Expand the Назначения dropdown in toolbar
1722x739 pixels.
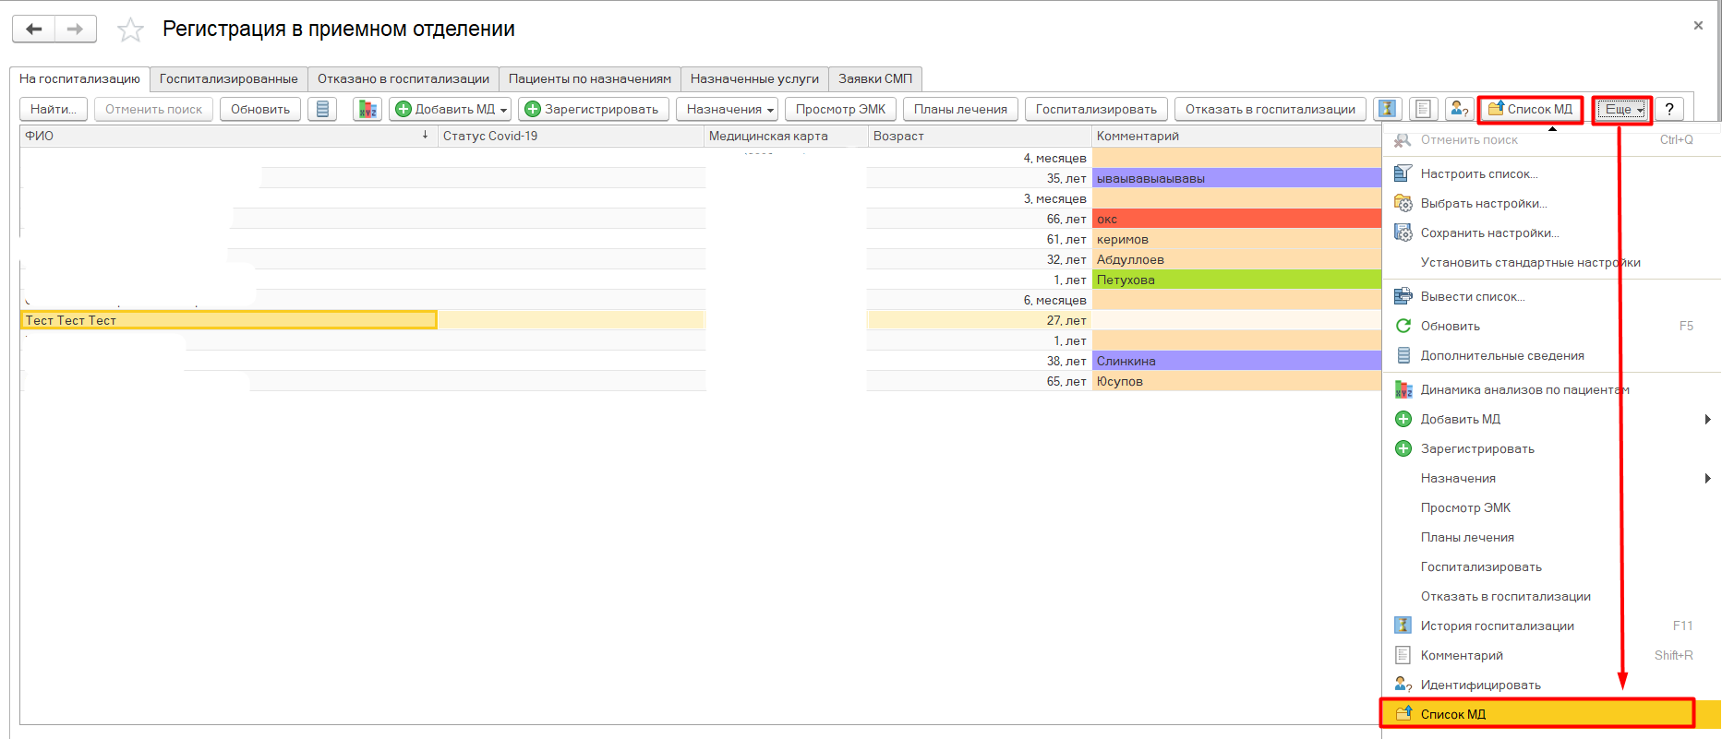tap(729, 109)
